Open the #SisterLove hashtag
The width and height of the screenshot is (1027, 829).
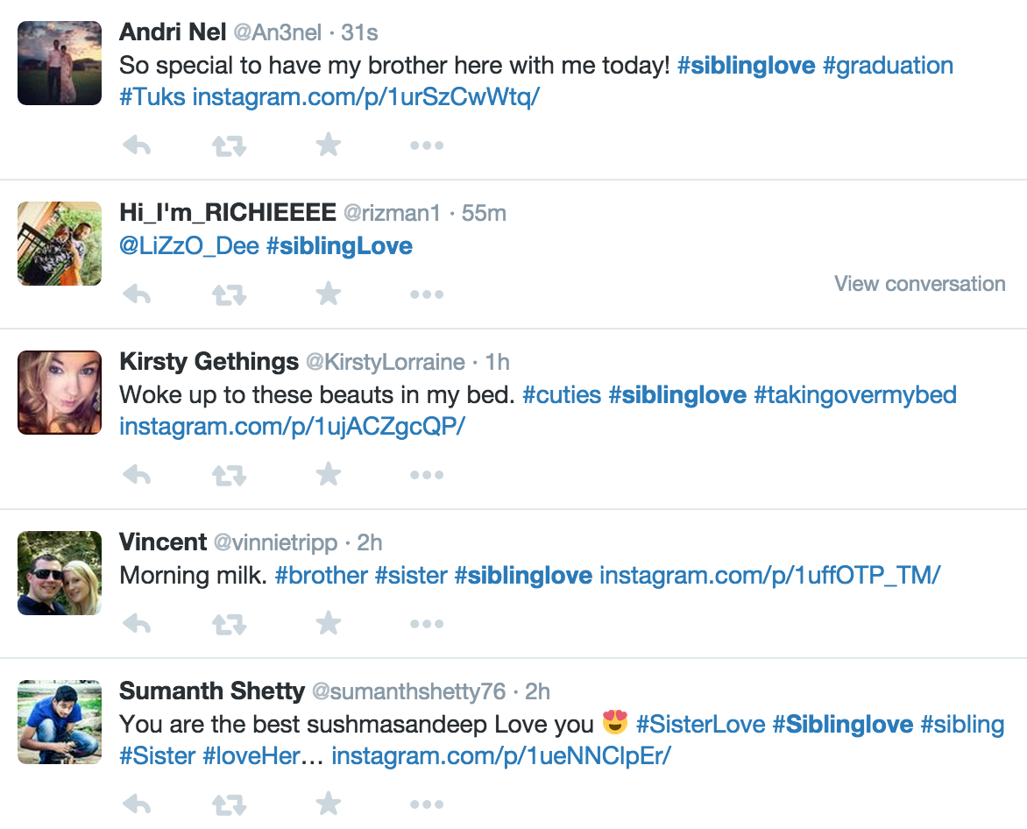click(x=700, y=724)
